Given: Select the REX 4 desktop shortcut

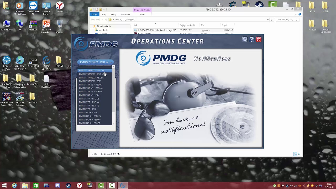Looking at the screenshot, I should pos(6,64).
